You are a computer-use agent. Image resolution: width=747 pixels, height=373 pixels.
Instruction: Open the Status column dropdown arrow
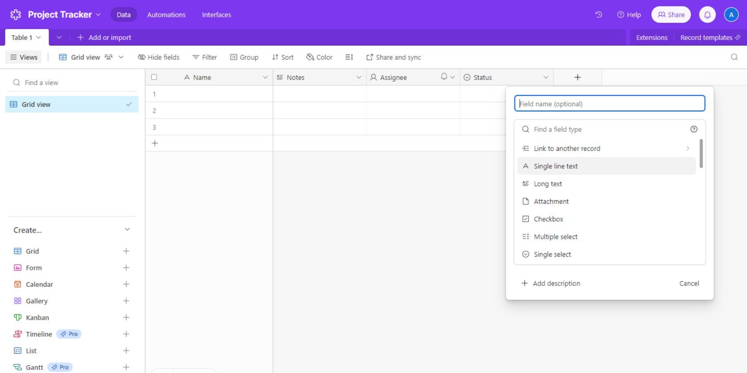pos(546,77)
